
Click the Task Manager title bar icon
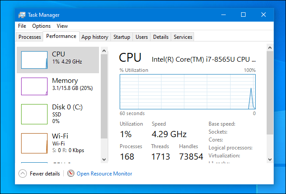click(x=22, y=15)
